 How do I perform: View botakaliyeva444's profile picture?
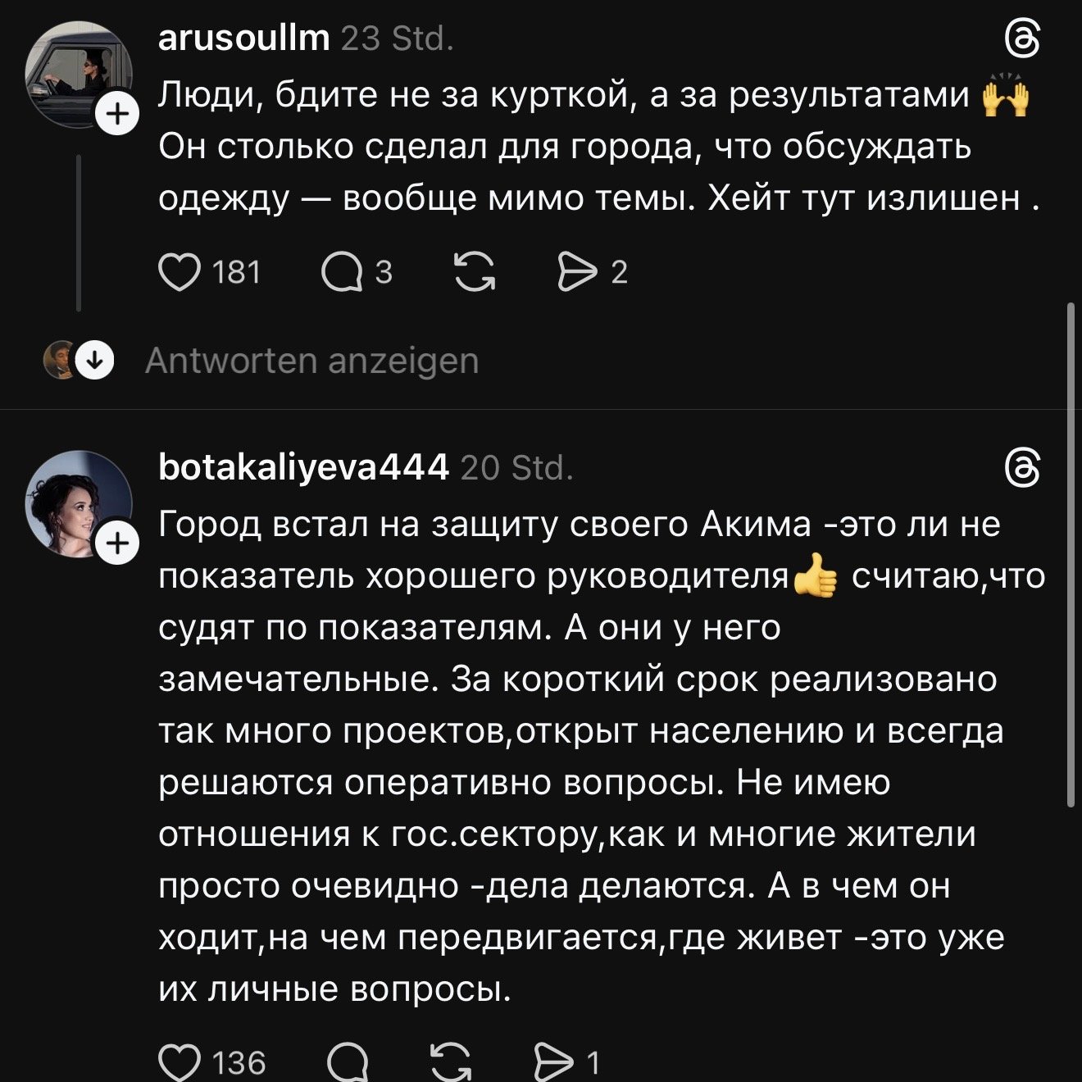point(78,503)
